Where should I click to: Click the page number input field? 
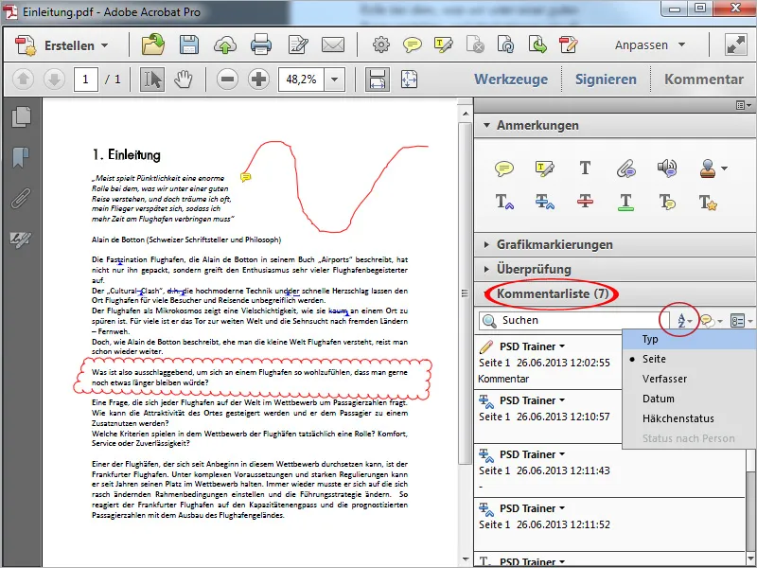(85, 80)
